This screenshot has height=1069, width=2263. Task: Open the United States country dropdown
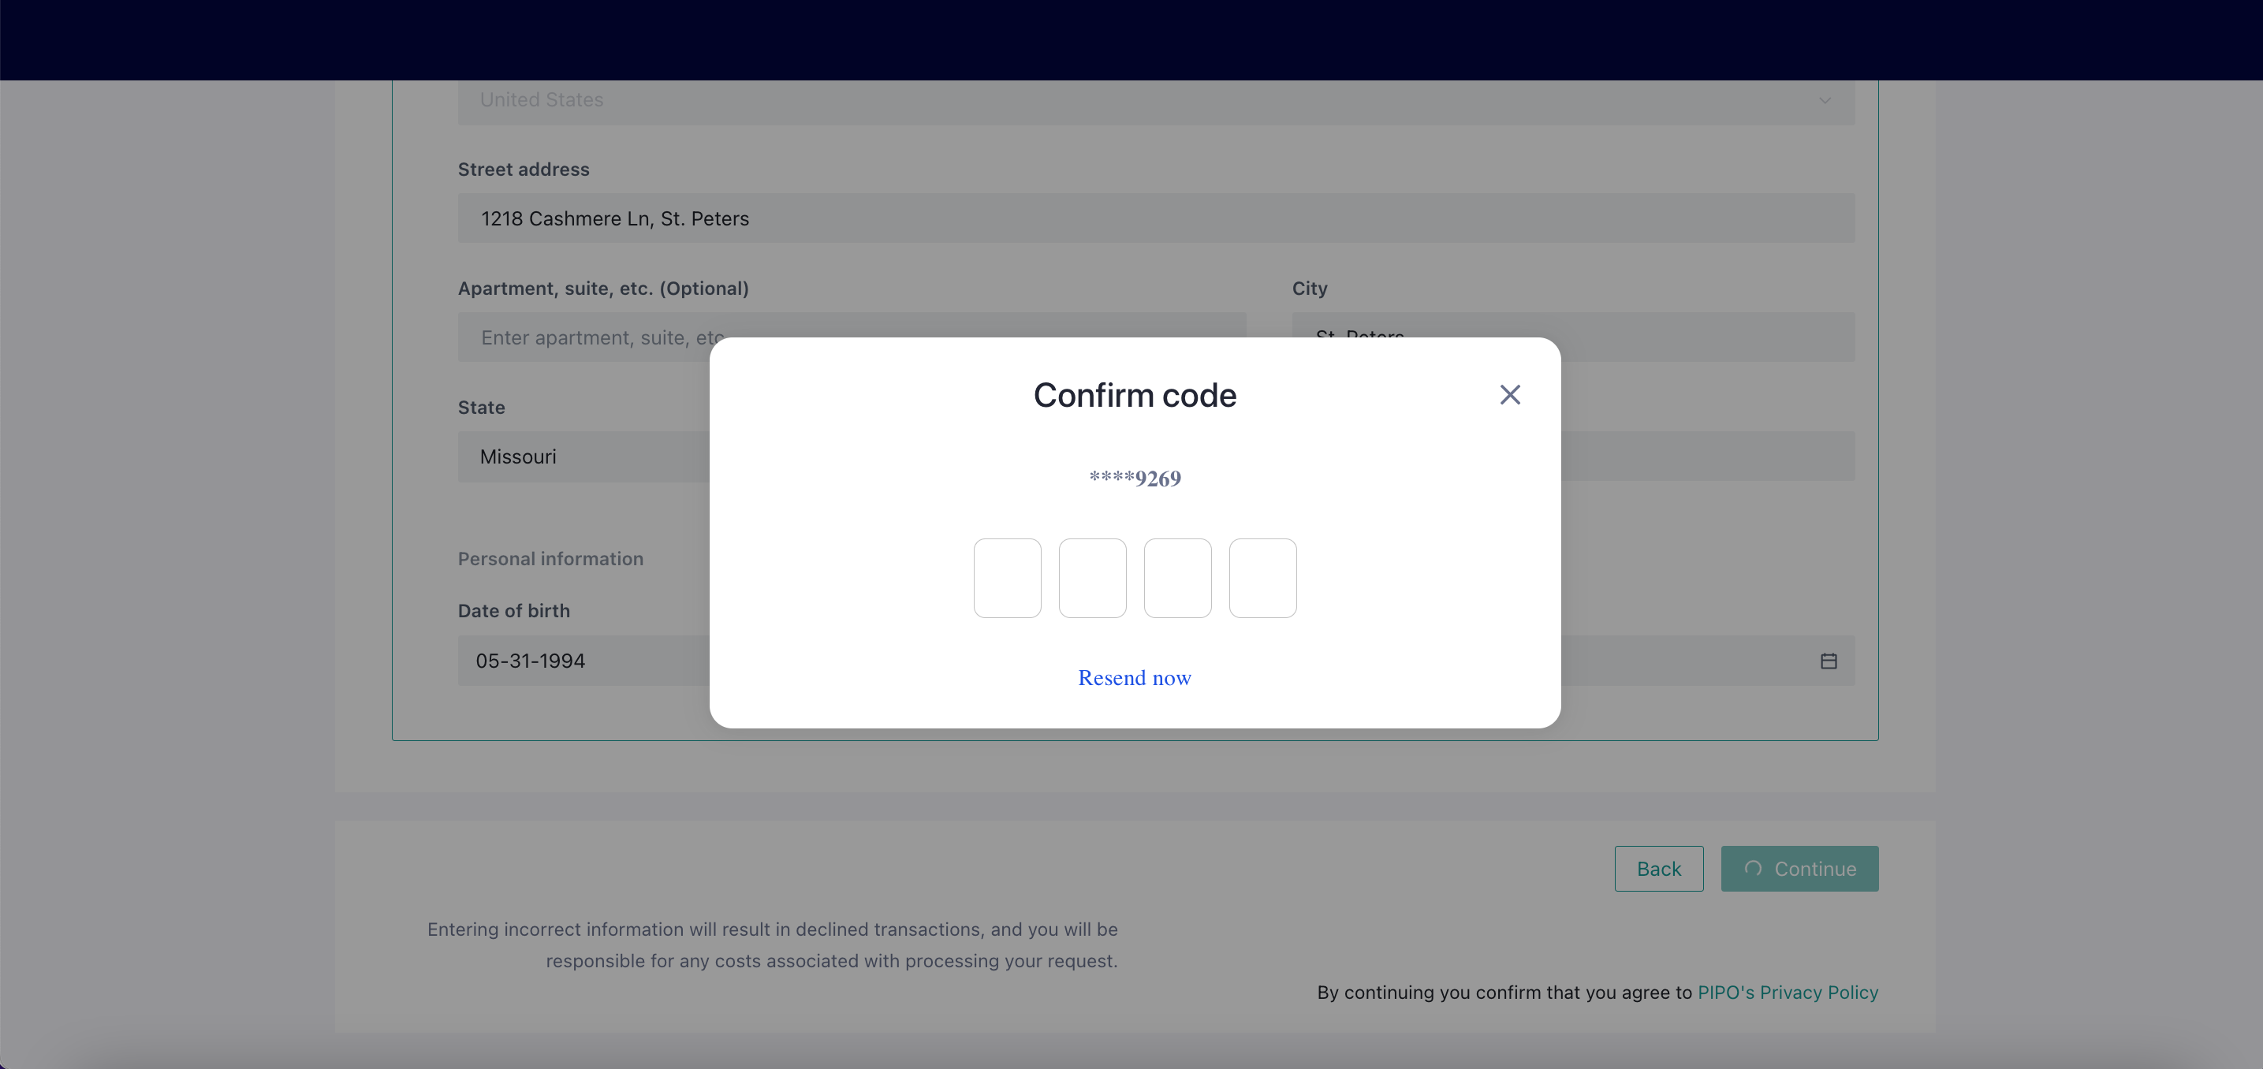click(1142, 100)
